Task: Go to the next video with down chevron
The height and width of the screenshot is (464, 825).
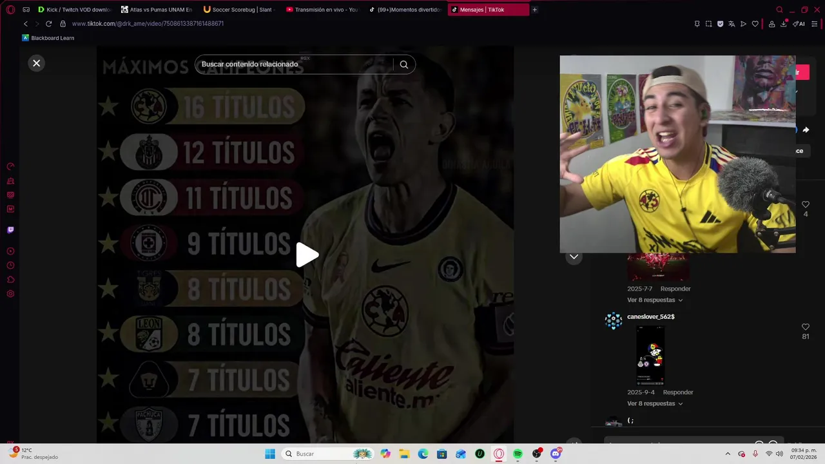Action: (574, 256)
